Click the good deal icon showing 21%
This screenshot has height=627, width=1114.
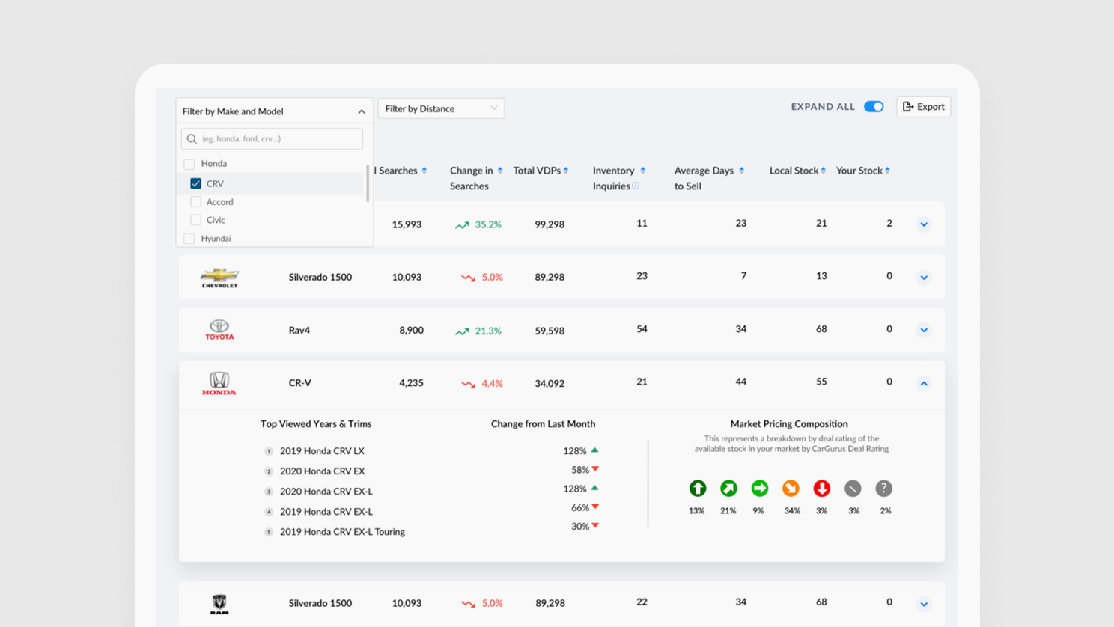728,489
